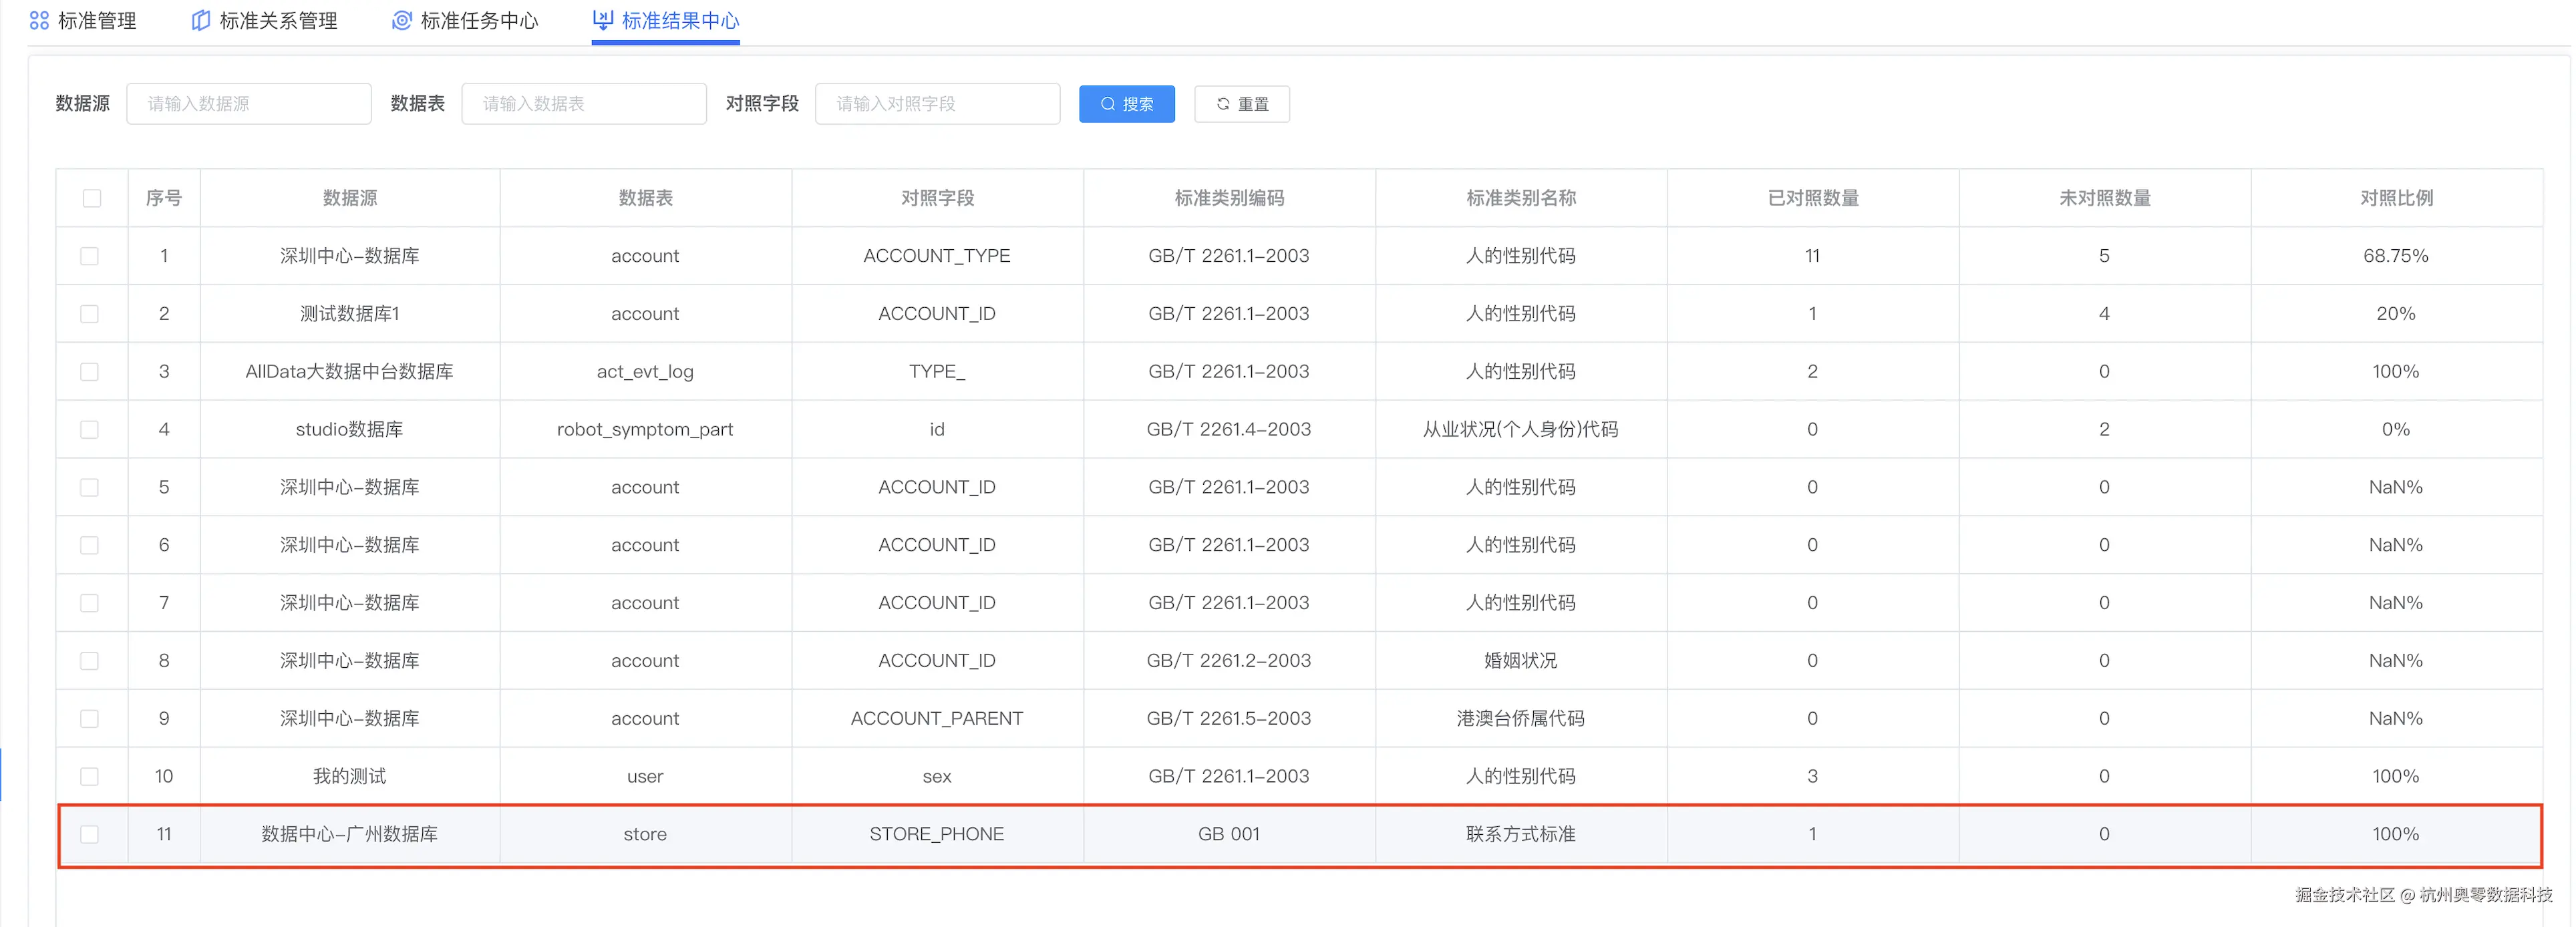The height and width of the screenshot is (927, 2576).
Task: Focus the 数据表 input field
Action: 584,104
